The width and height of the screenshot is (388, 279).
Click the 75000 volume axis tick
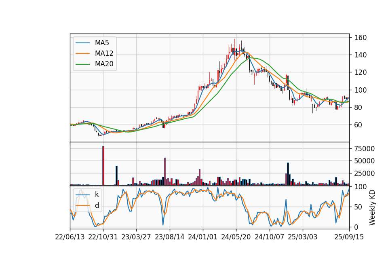coord(365,148)
